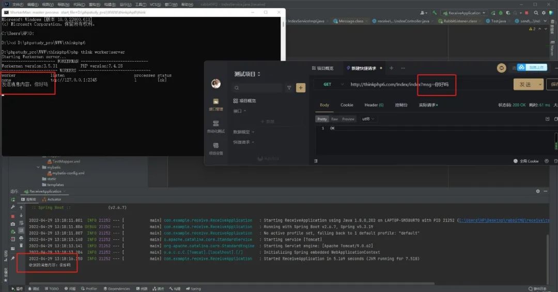Click the rerun icon in Run panel
This screenshot has width=558, height=292.
pyautogui.click(x=13, y=200)
